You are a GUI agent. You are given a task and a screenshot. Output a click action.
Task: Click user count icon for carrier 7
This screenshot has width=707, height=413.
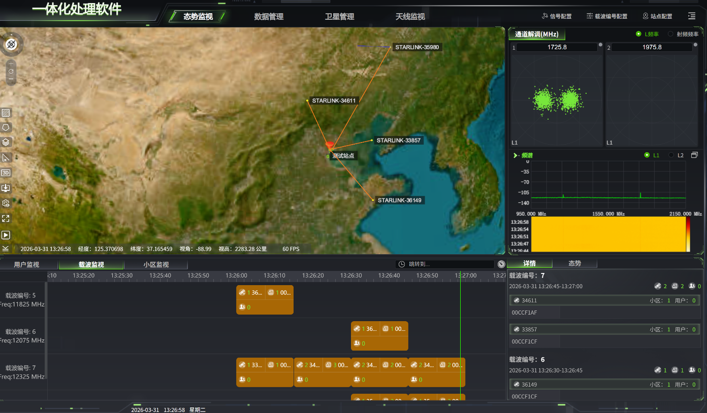pyautogui.click(x=692, y=286)
